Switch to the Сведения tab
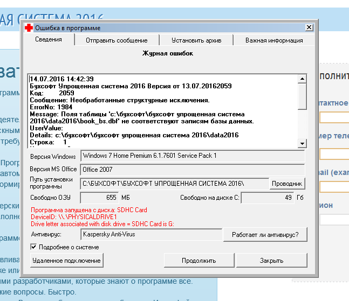The height and width of the screenshot is (301, 349). click(x=48, y=40)
